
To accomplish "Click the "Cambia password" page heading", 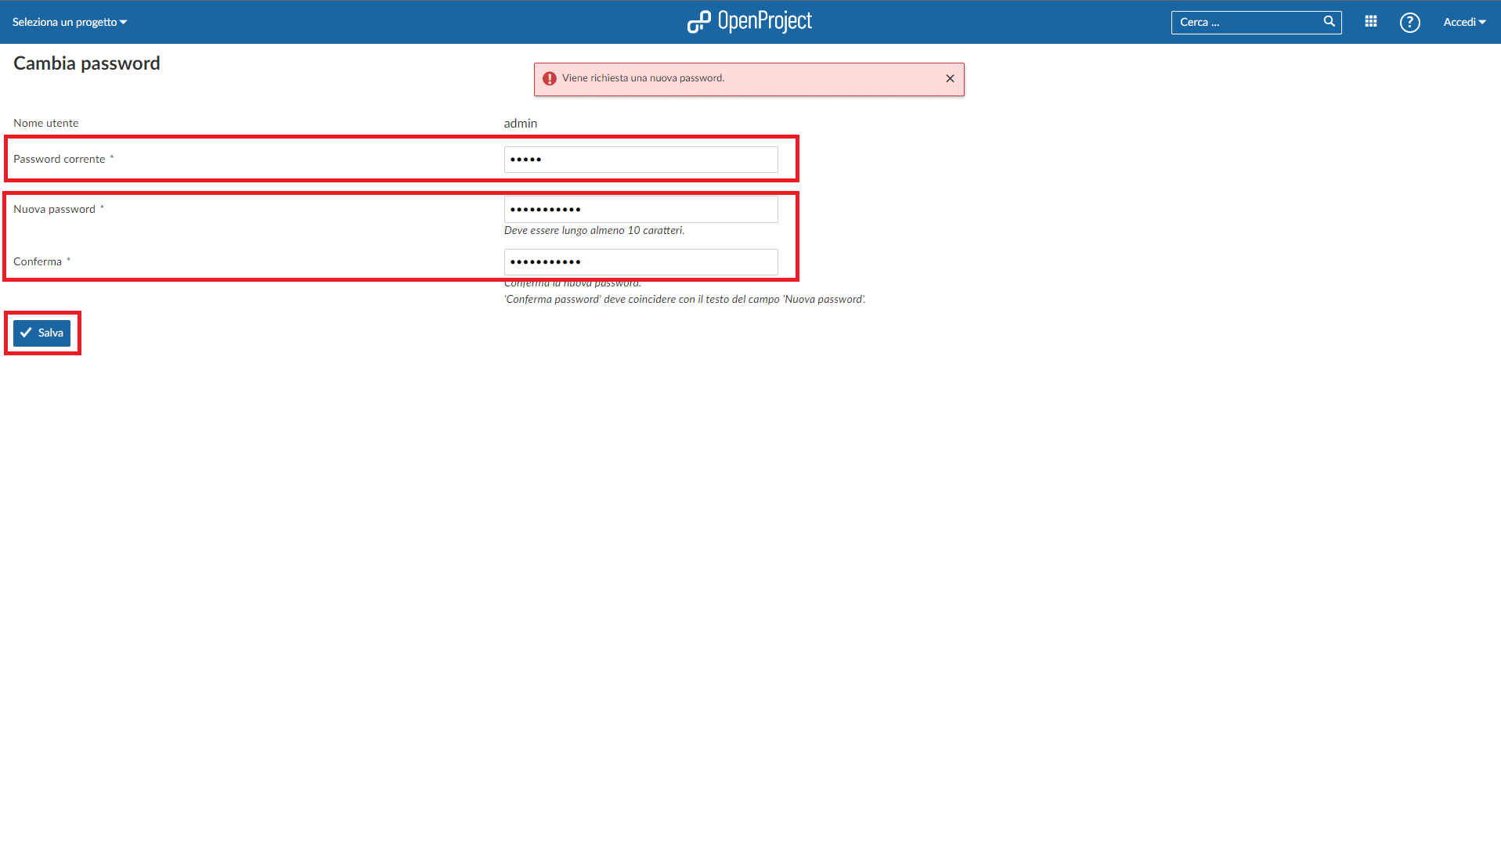I will (x=87, y=63).
